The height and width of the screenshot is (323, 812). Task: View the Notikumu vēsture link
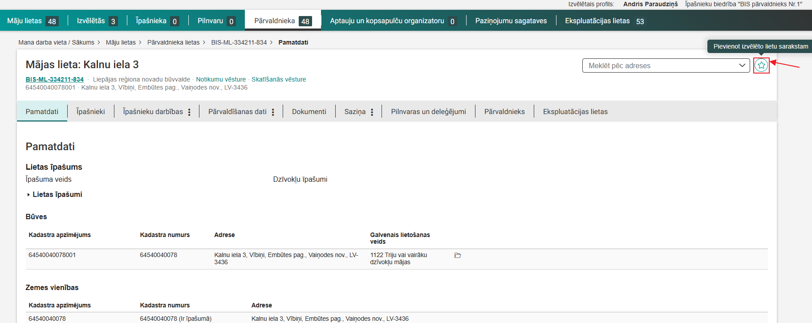(x=221, y=79)
